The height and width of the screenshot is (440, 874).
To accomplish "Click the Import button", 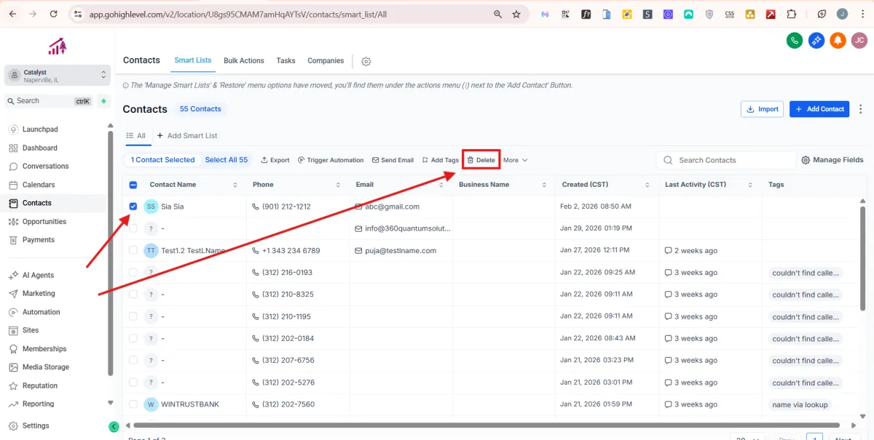I will (x=762, y=109).
